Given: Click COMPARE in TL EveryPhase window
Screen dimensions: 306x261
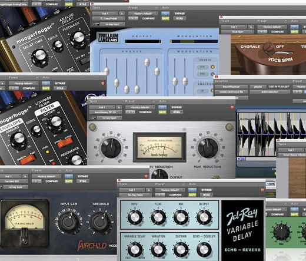Looking at the screenshot, I should coord(148,18).
